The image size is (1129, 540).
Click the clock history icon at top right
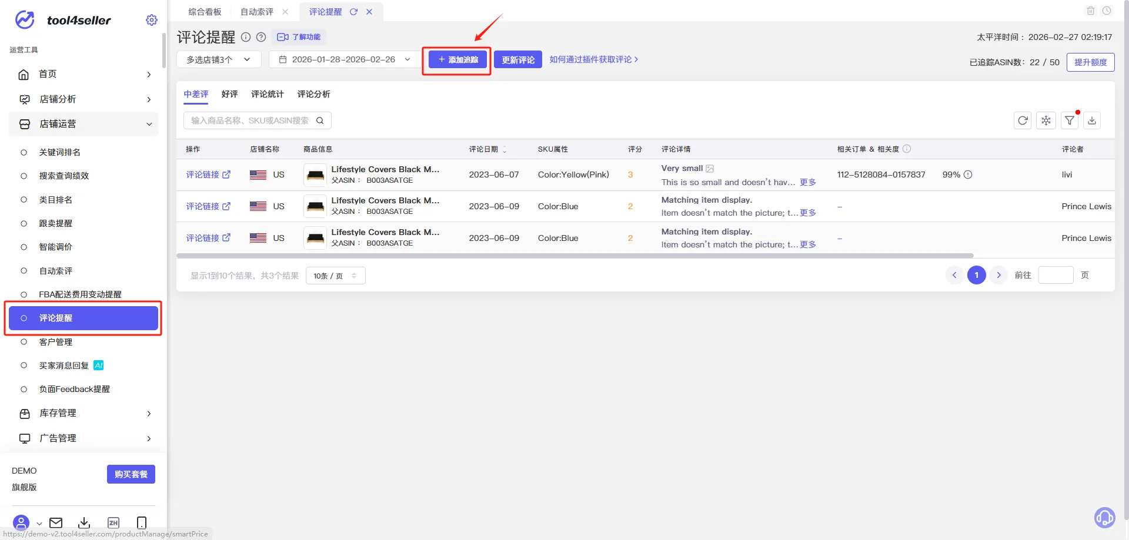pos(1107,11)
